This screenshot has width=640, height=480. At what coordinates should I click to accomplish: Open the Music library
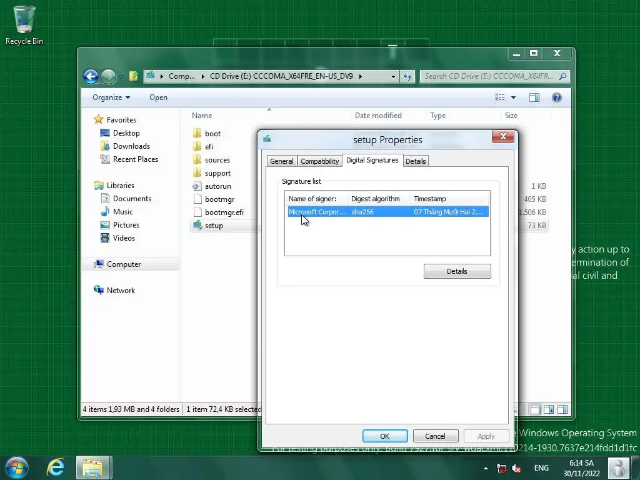point(117,211)
